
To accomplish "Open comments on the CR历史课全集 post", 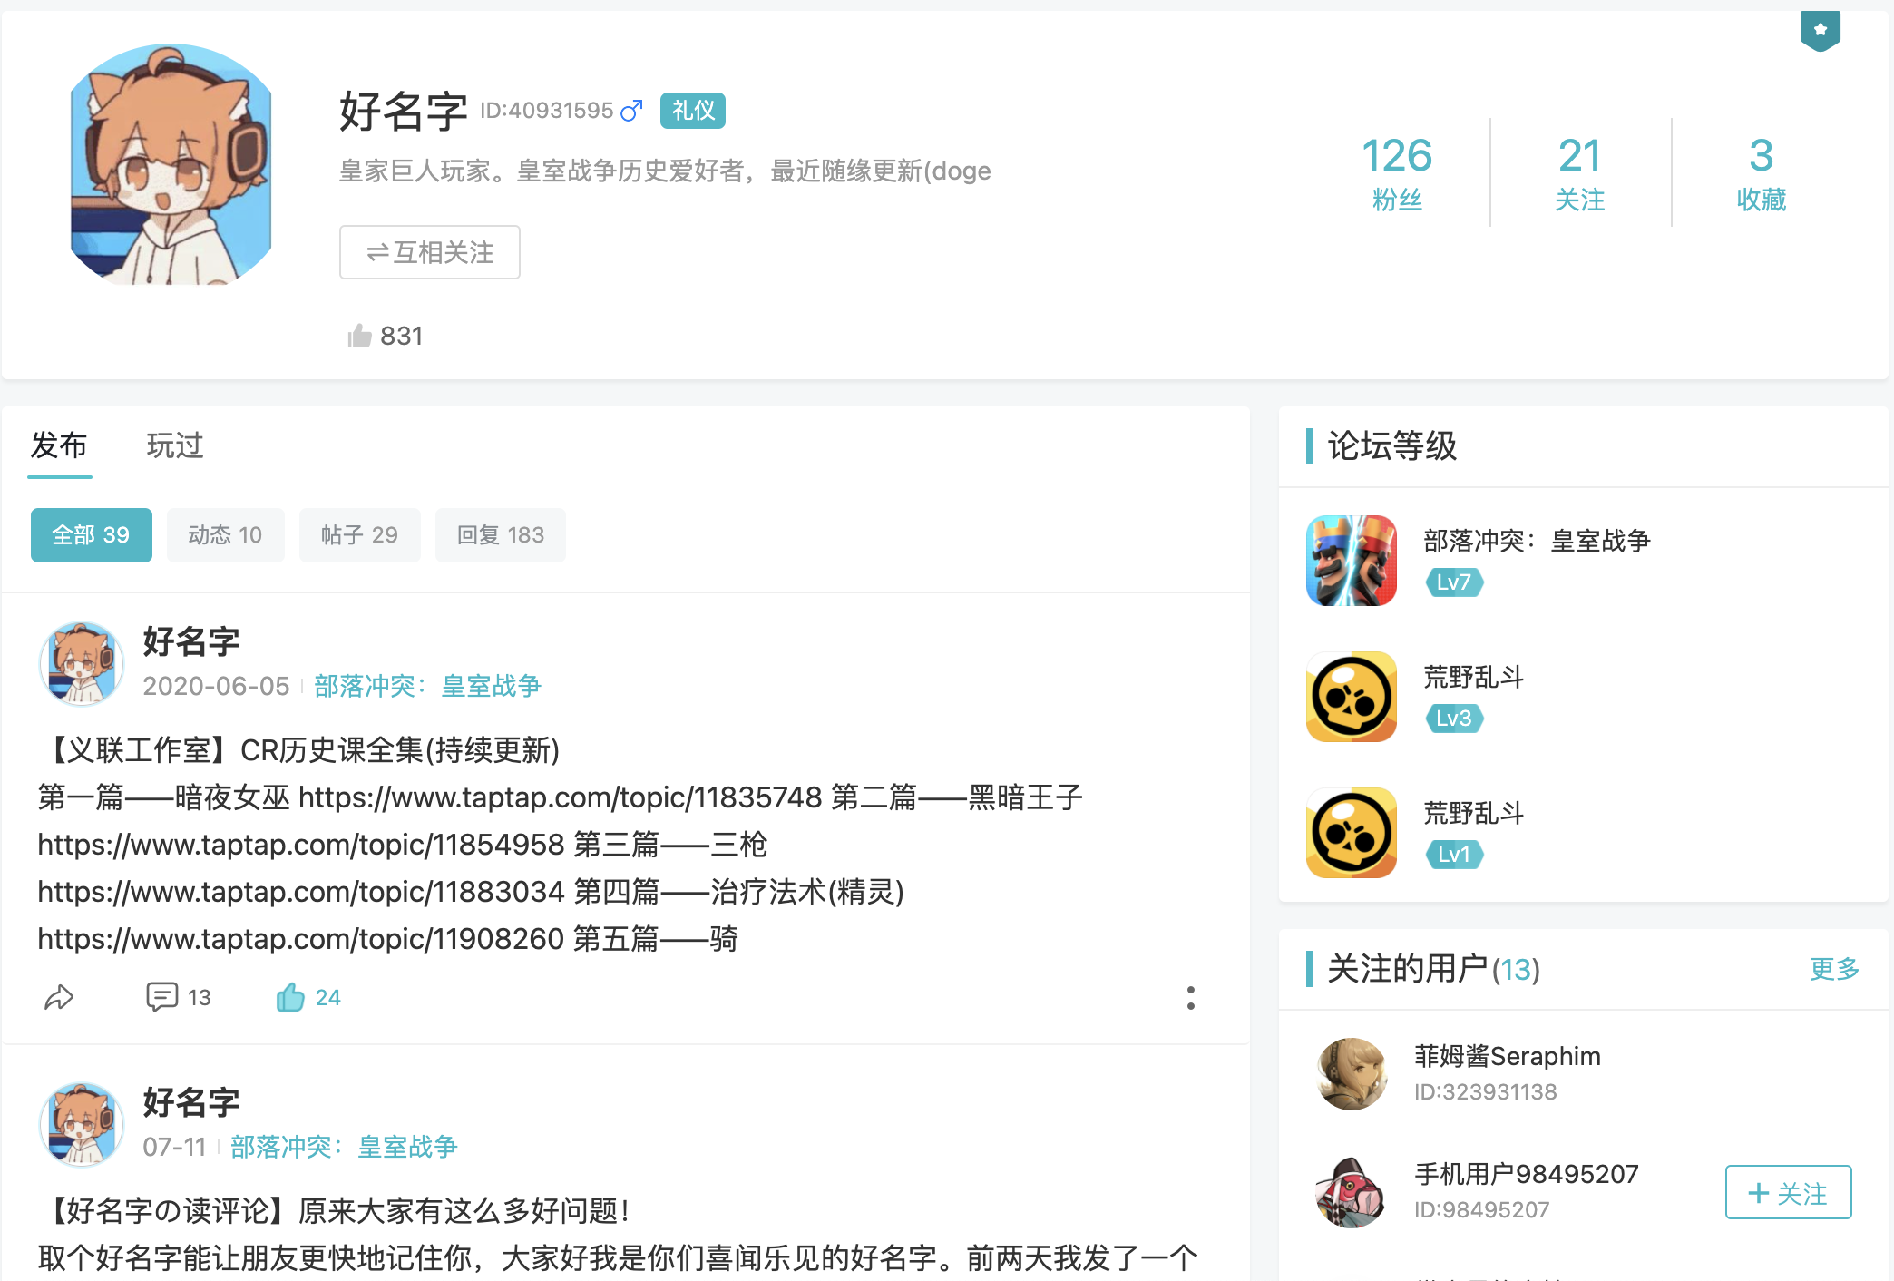I will (x=178, y=998).
